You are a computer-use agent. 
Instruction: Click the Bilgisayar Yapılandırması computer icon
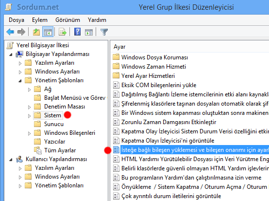click(x=19, y=54)
